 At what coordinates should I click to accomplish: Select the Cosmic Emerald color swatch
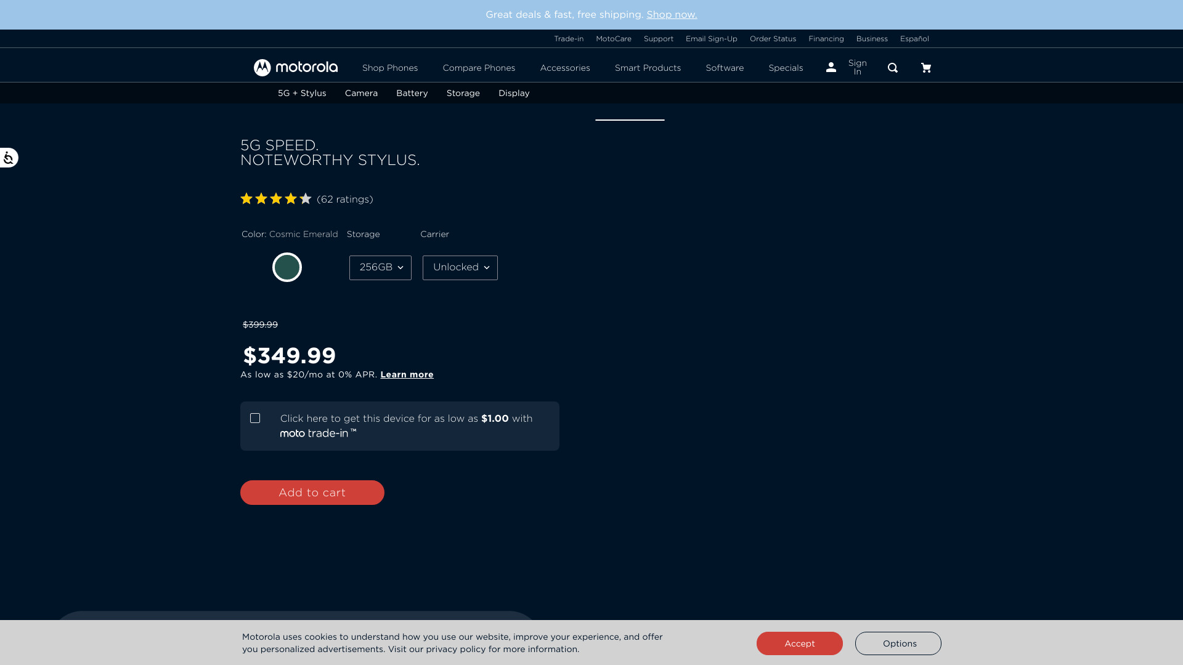[x=287, y=267]
